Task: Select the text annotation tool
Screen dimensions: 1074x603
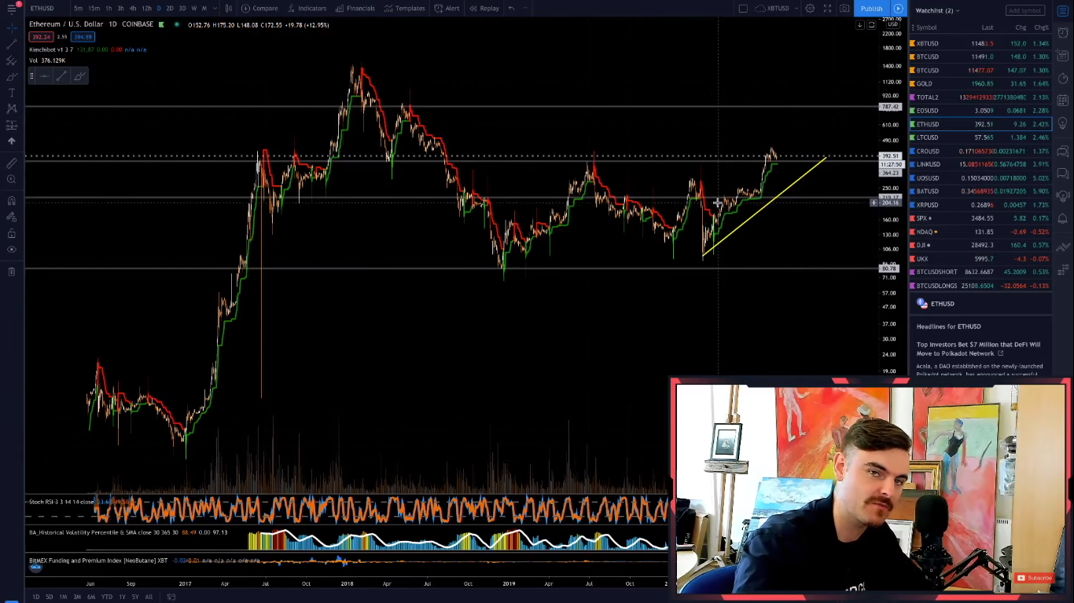Action: pyautogui.click(x=11, y=93)
